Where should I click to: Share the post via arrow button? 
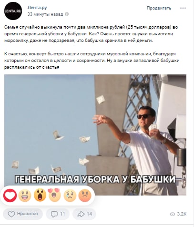84,214
